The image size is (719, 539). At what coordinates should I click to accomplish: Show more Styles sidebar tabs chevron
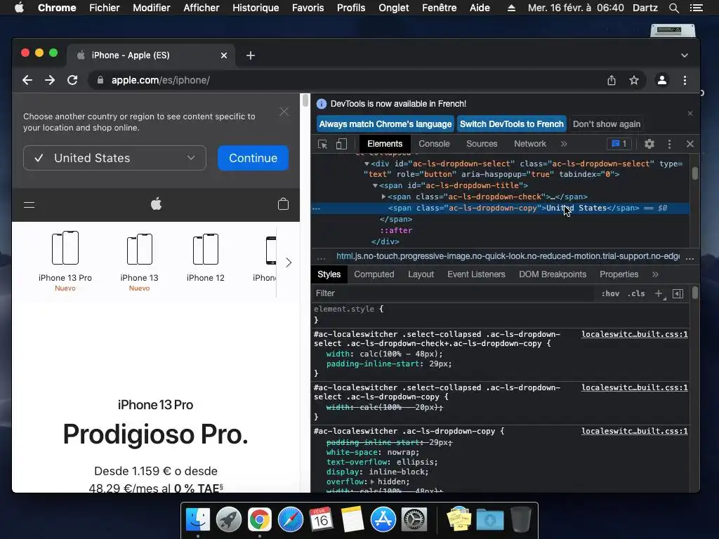click(655, 274)
